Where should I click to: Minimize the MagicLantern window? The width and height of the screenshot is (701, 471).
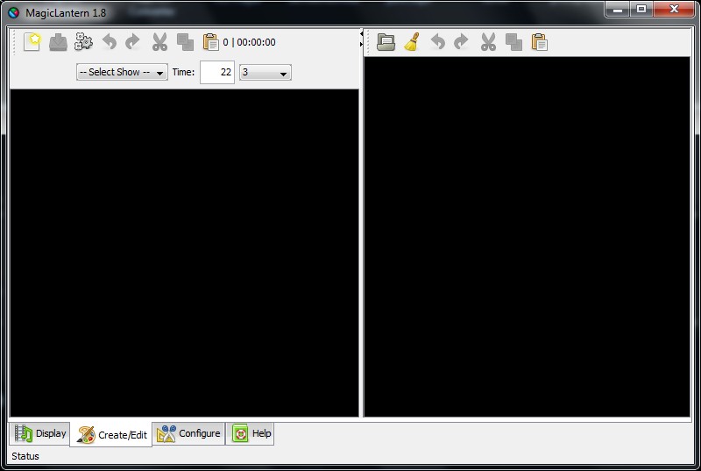tap(618, 10)
